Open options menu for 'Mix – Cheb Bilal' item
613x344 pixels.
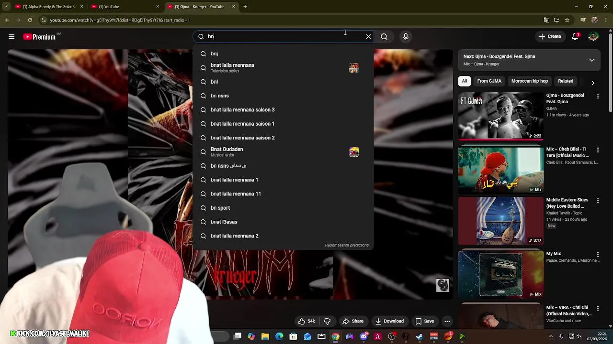598,150
